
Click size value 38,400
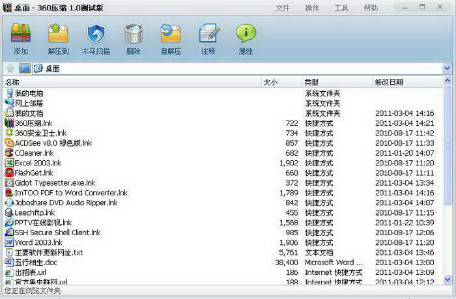point(287,263)
